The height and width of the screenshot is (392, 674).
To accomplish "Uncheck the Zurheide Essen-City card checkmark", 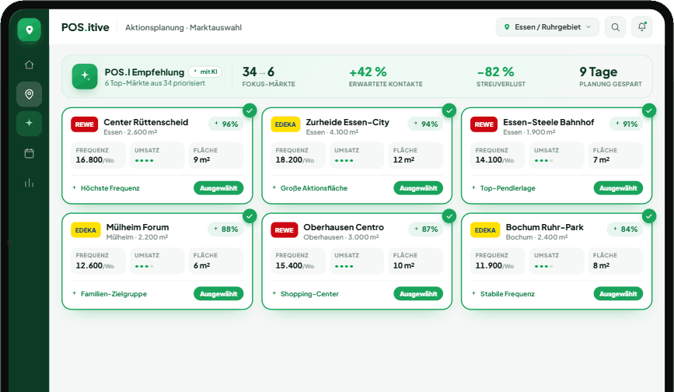I will click(449, 110).
